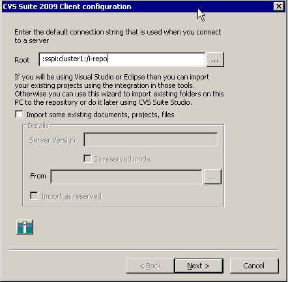Image resolution: width=288 pixels, height=282 pixels.
Task: Go to the Next wizard page
Action: (x=199, y=266)
